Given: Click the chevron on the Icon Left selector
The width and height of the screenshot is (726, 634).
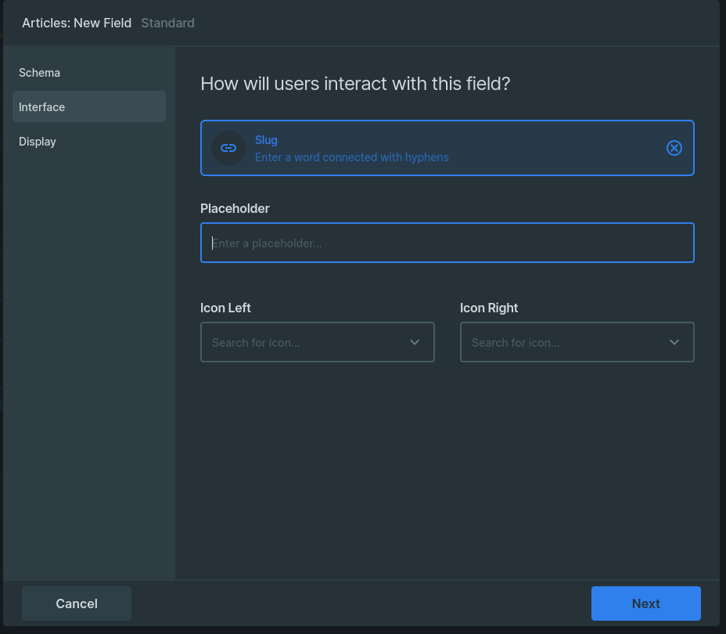Looking at the screenshot, I should point(415,342).
